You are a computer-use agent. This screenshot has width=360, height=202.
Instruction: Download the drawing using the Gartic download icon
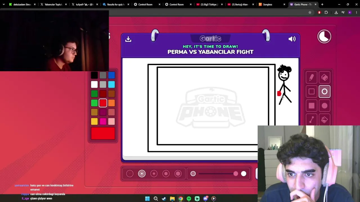[x=128, y=39]
